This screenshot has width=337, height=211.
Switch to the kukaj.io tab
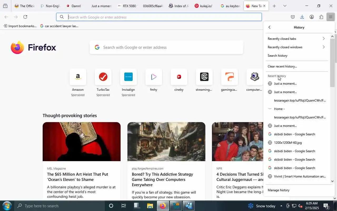point(205,6)
